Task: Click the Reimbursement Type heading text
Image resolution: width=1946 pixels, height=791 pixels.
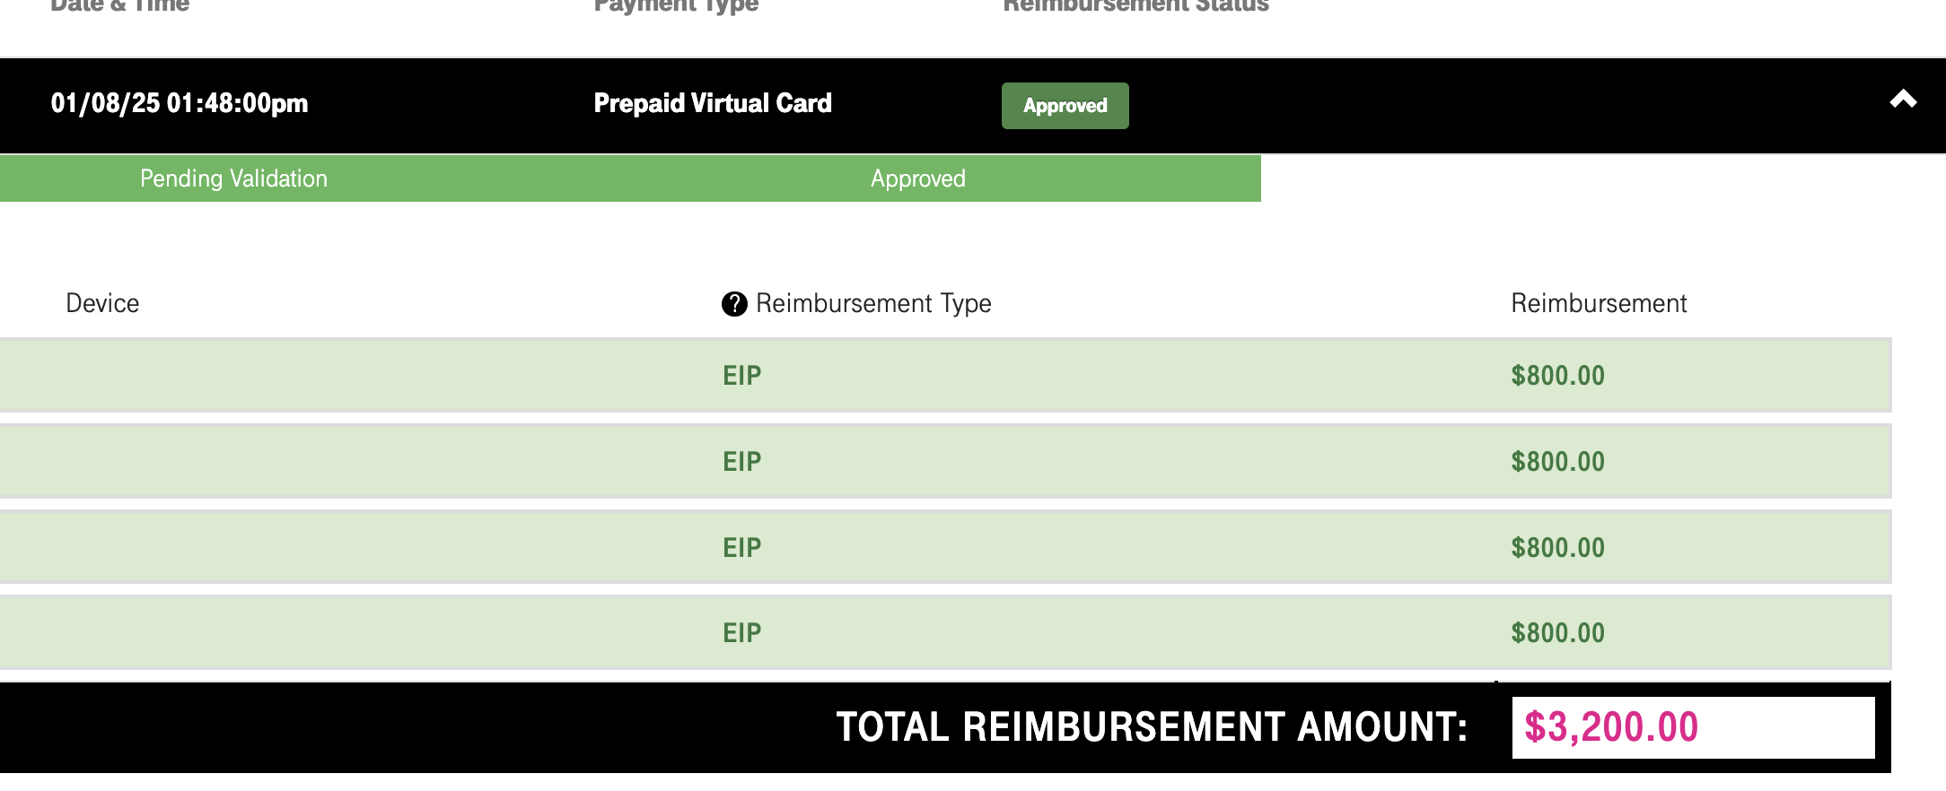Action: [873, 303]
